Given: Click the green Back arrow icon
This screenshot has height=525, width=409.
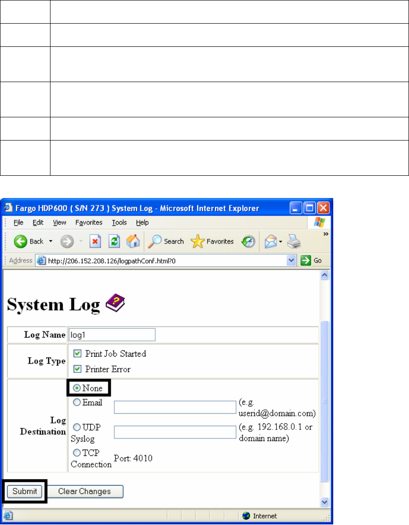Looking at the screenshot, I should pyautogui.click(x=20, y=241).
